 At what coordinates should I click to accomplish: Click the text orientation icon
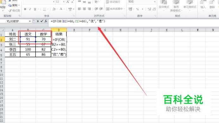[x=97, y=2]
